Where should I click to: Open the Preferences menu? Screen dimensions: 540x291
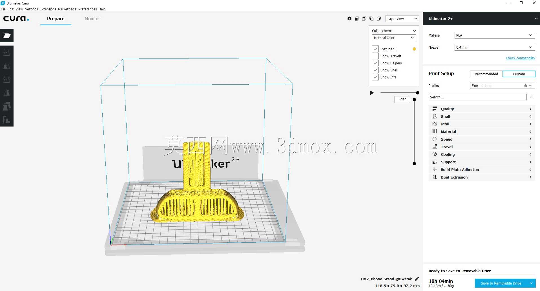point(87,9)
